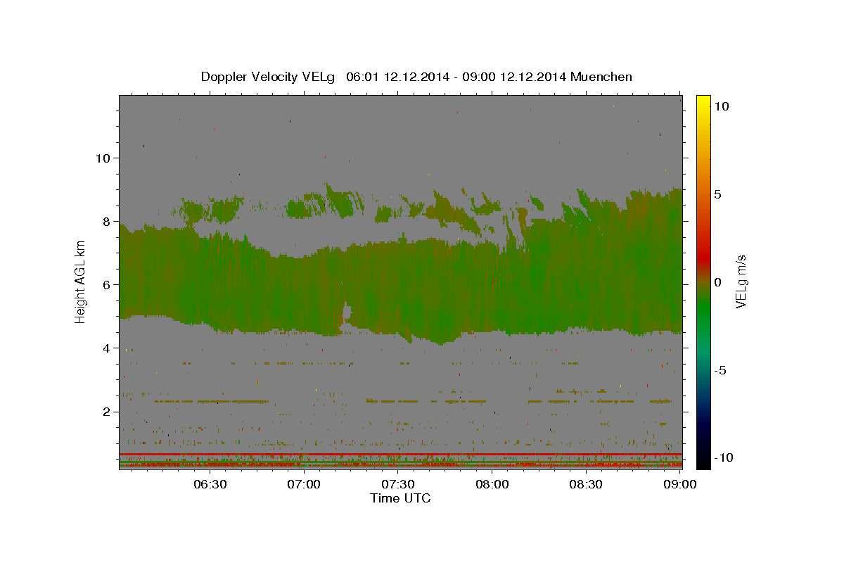Click the colorbar tick label 0

718,282
